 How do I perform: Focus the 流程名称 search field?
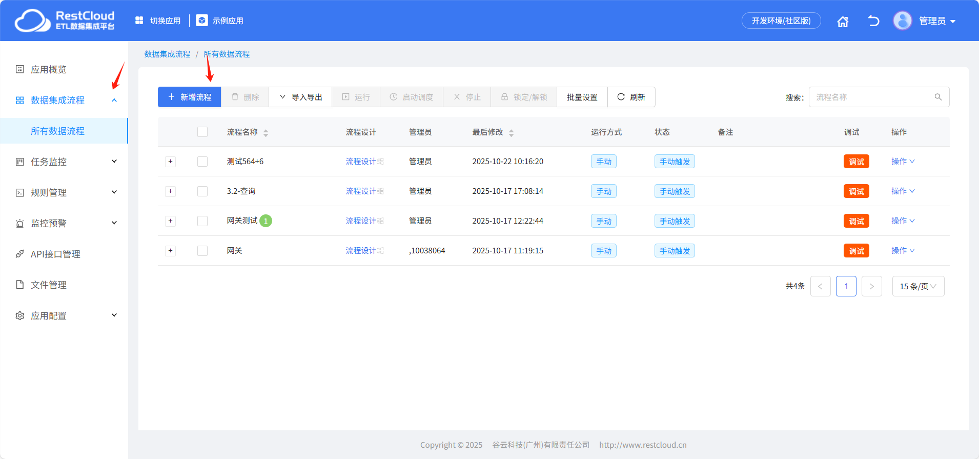click(871, 97)
